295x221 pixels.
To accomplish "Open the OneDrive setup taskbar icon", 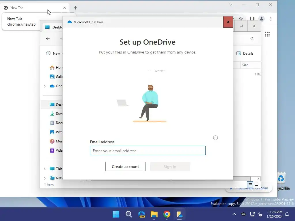I will click(179, 214).
